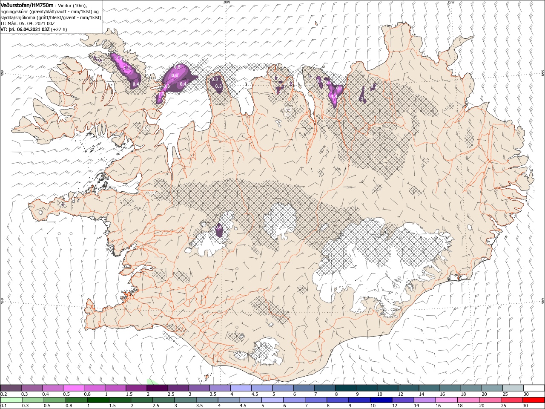Click the '64N' latitude label on right edge
The image size is (545, 409).
pos(542,302)
